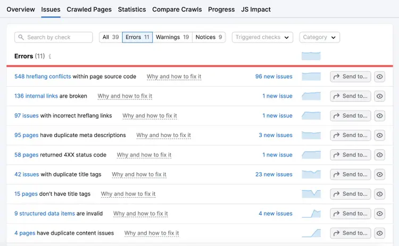Click the info icon beside Errors (11)

pos(50,56)
